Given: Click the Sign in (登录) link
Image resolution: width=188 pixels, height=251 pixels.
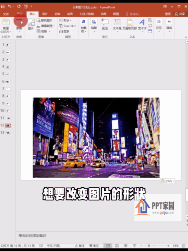Looking at the screenshot, I should (x=167, y=14).
